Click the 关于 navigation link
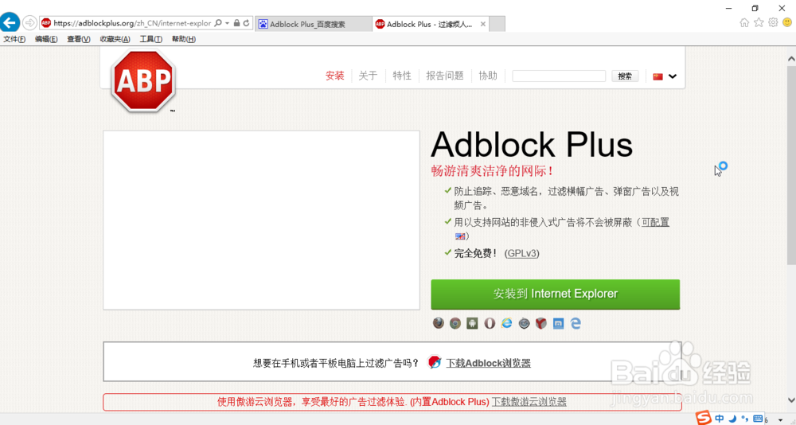The width and height of the screenshot is (796, 425). (368, 76)
